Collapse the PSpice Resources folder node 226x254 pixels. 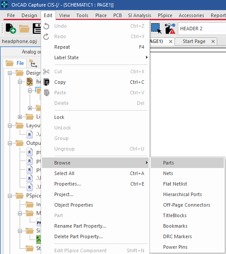pos(10,196)
